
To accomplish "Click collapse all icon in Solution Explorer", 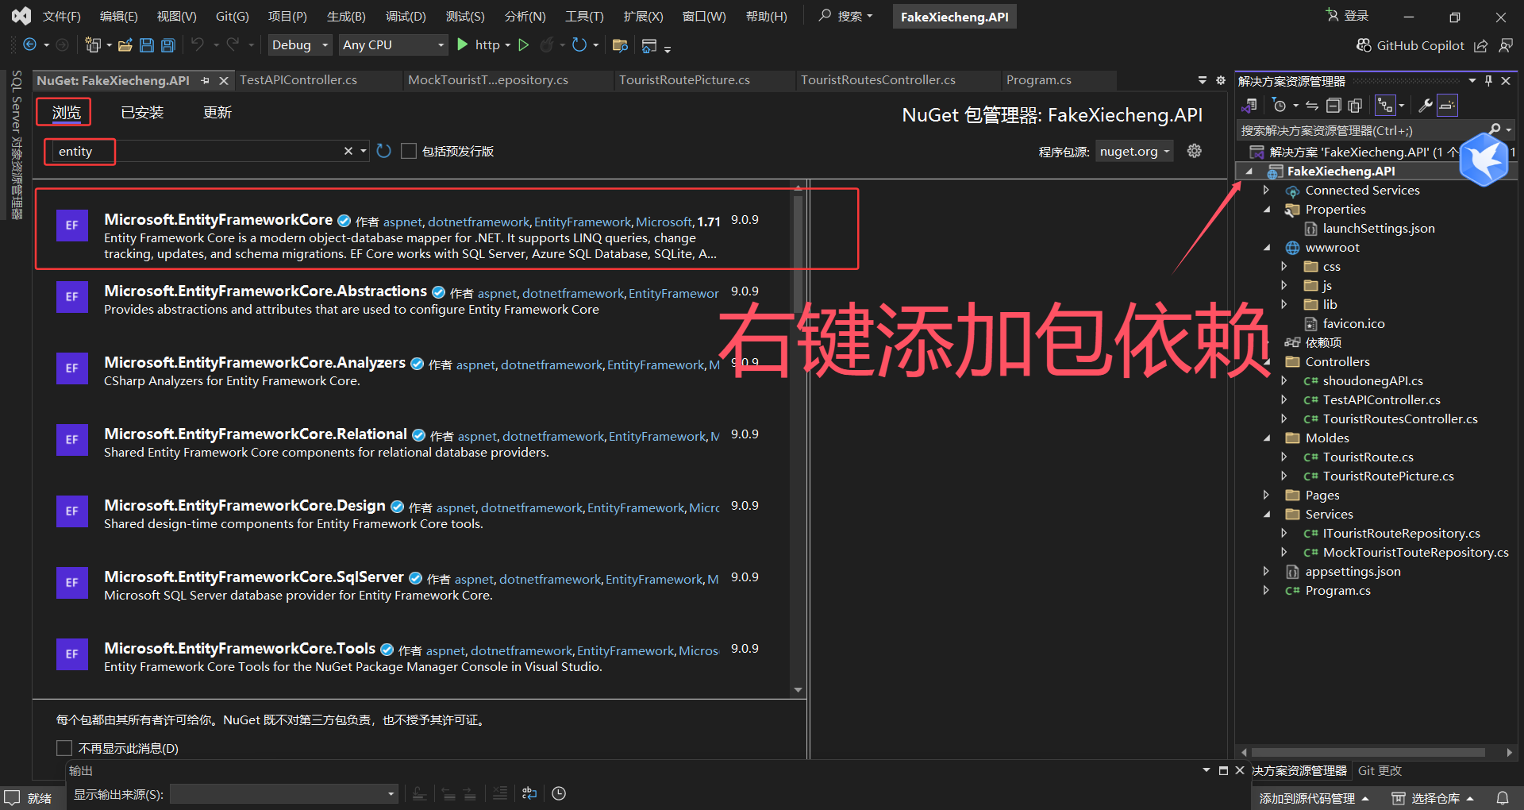I will pos(1333,106).
